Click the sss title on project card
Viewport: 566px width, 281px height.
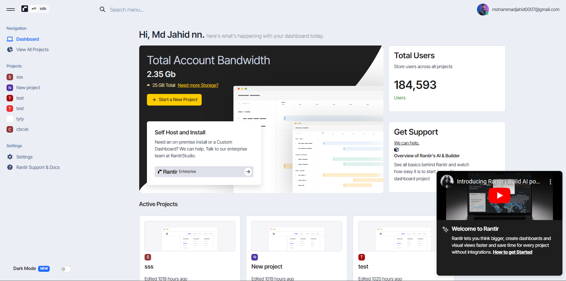(149, 267)
